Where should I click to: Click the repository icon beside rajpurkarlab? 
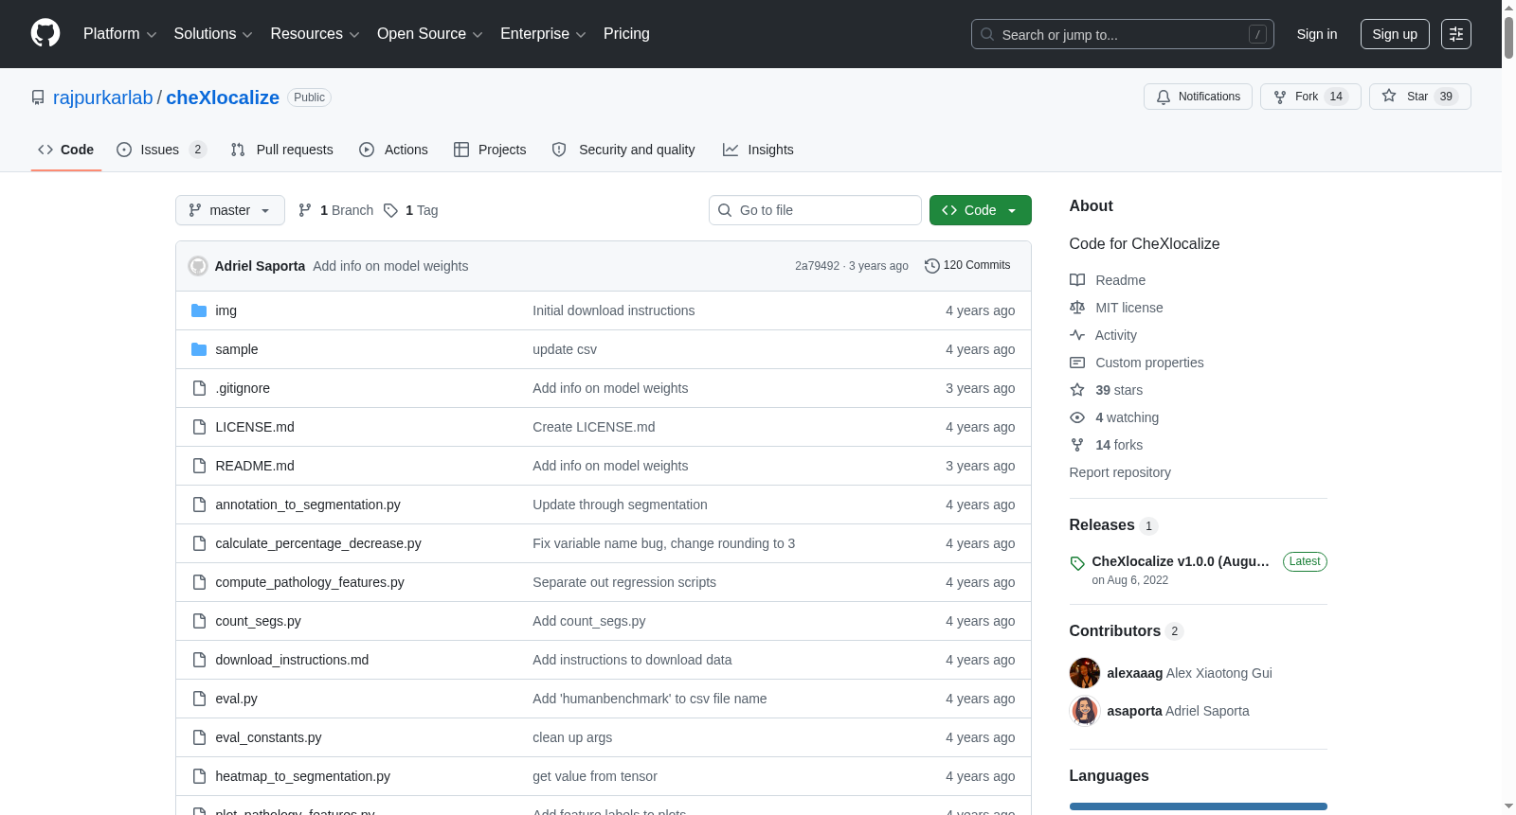[38, 97]
